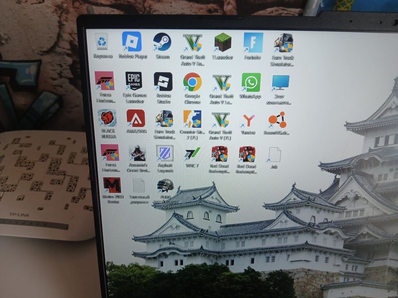Launch the BLACK RUSSIA bear icon
This screenshot has width=398, height=298.
107,118
